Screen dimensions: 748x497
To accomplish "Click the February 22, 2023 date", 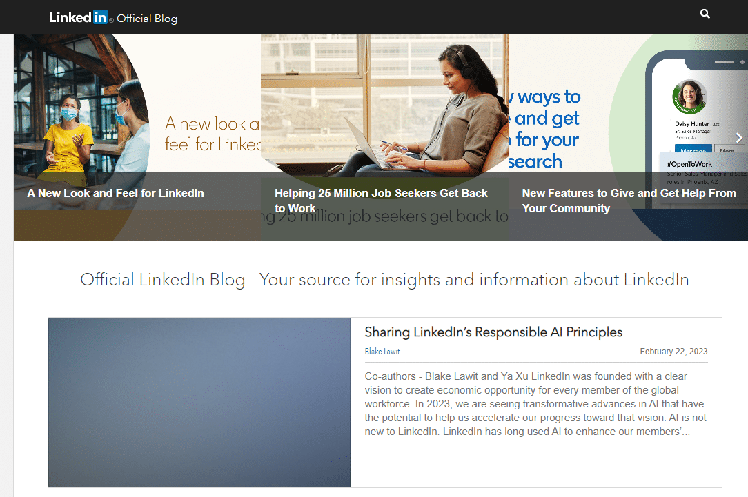I will tap(673, 352).
